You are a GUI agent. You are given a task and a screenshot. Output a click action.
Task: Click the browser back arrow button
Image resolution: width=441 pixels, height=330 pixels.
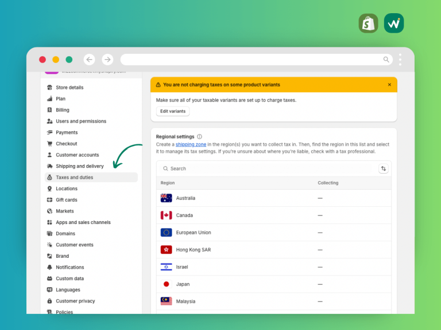89,60
